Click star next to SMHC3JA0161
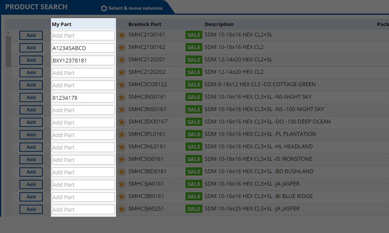The height and width of the screenshot is (233, 389). (122, 184)
